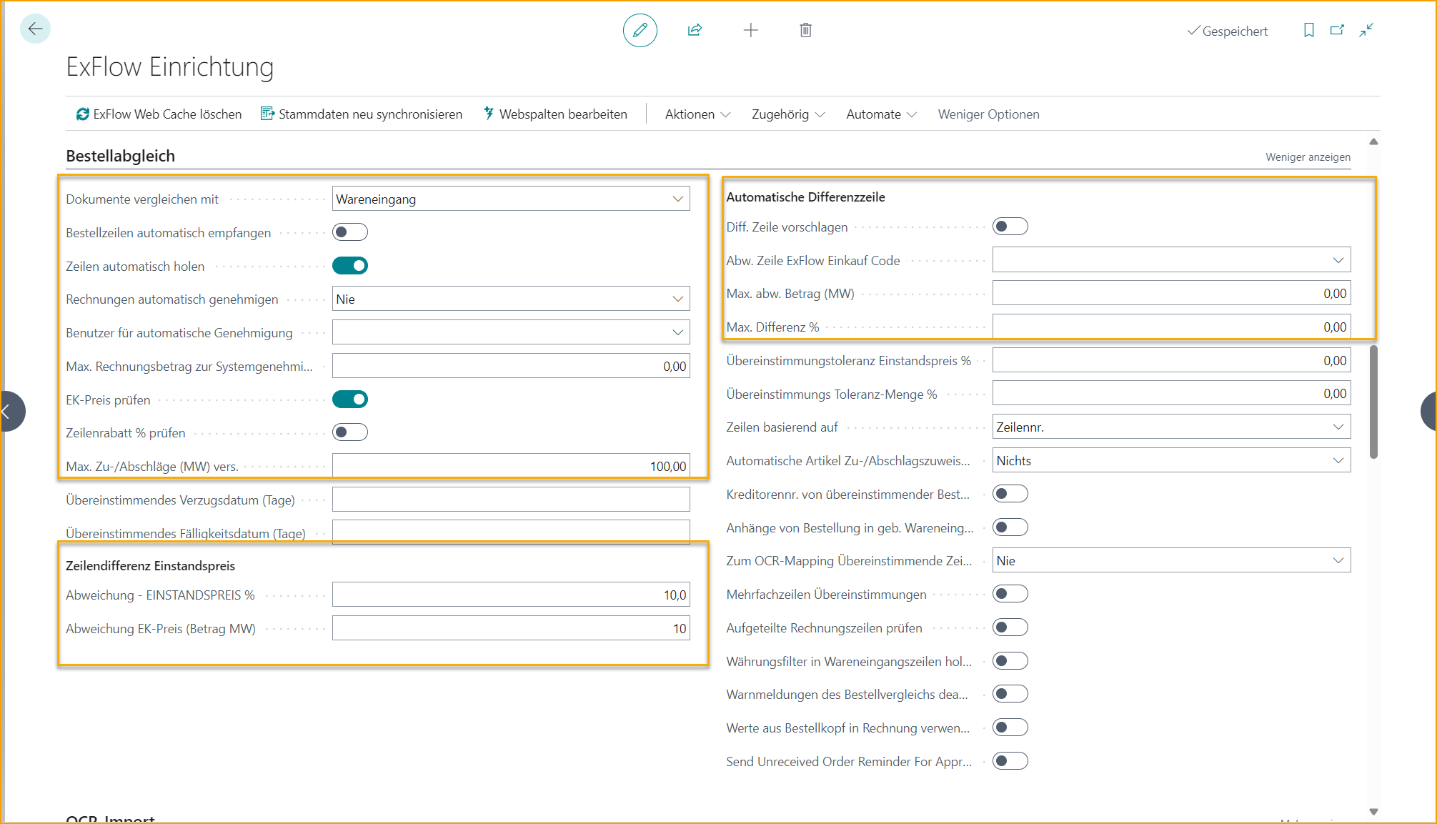The height and width of the screenshot is (824, 1437).
Task: Click Max. Differenz % field
Action: click(1171, 327)
